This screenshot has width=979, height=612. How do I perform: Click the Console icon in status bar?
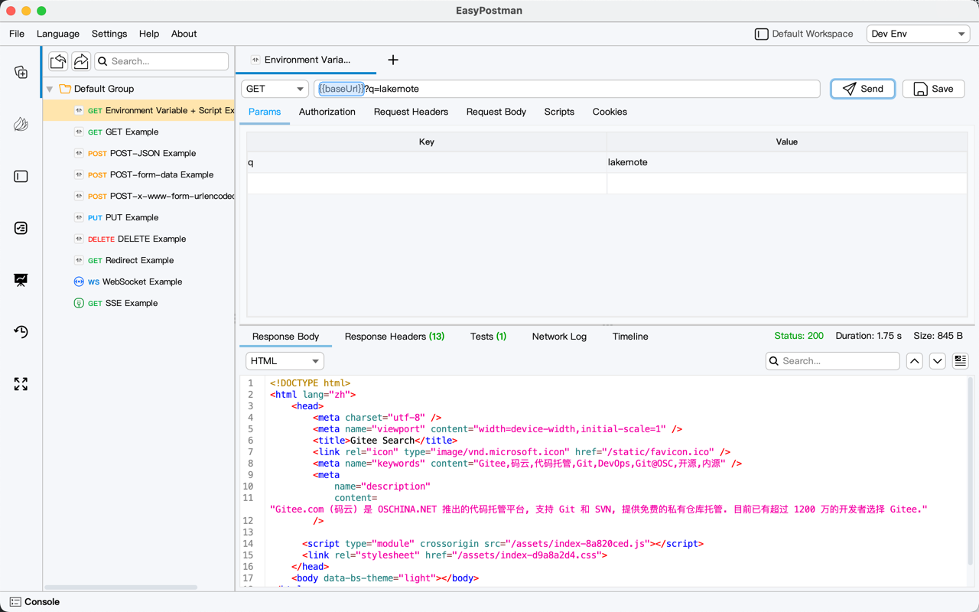(15, 602)
